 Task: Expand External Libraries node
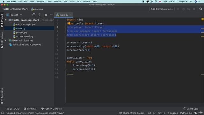point(5,41)
